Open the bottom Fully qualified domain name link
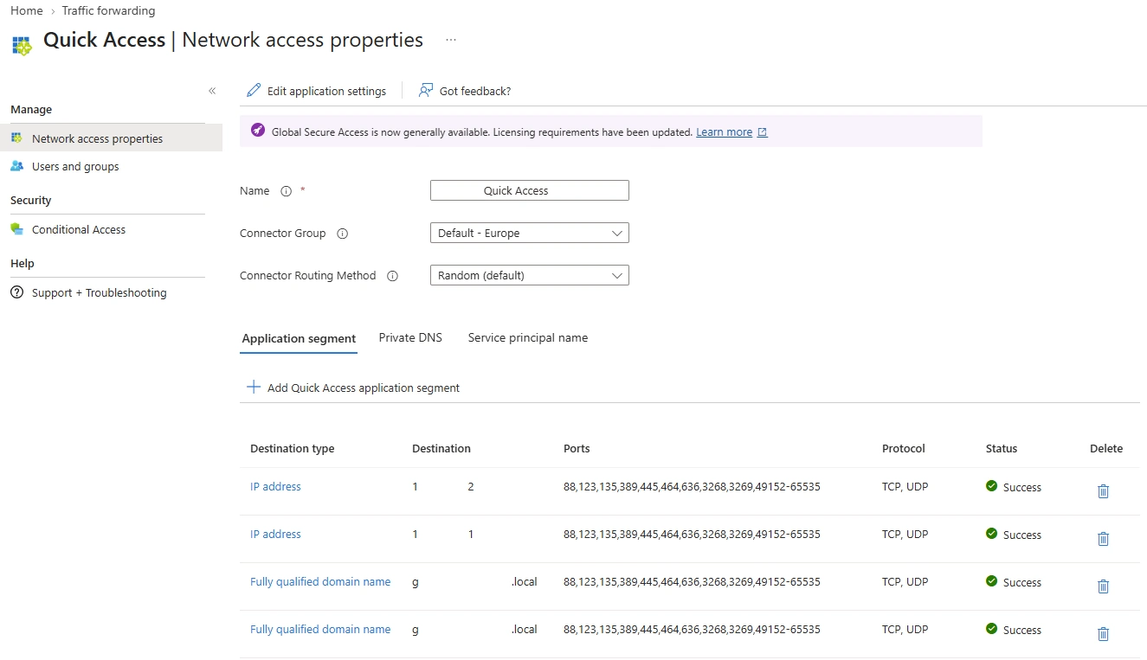The image size is (1147, 660). click(x=320, y=629)
